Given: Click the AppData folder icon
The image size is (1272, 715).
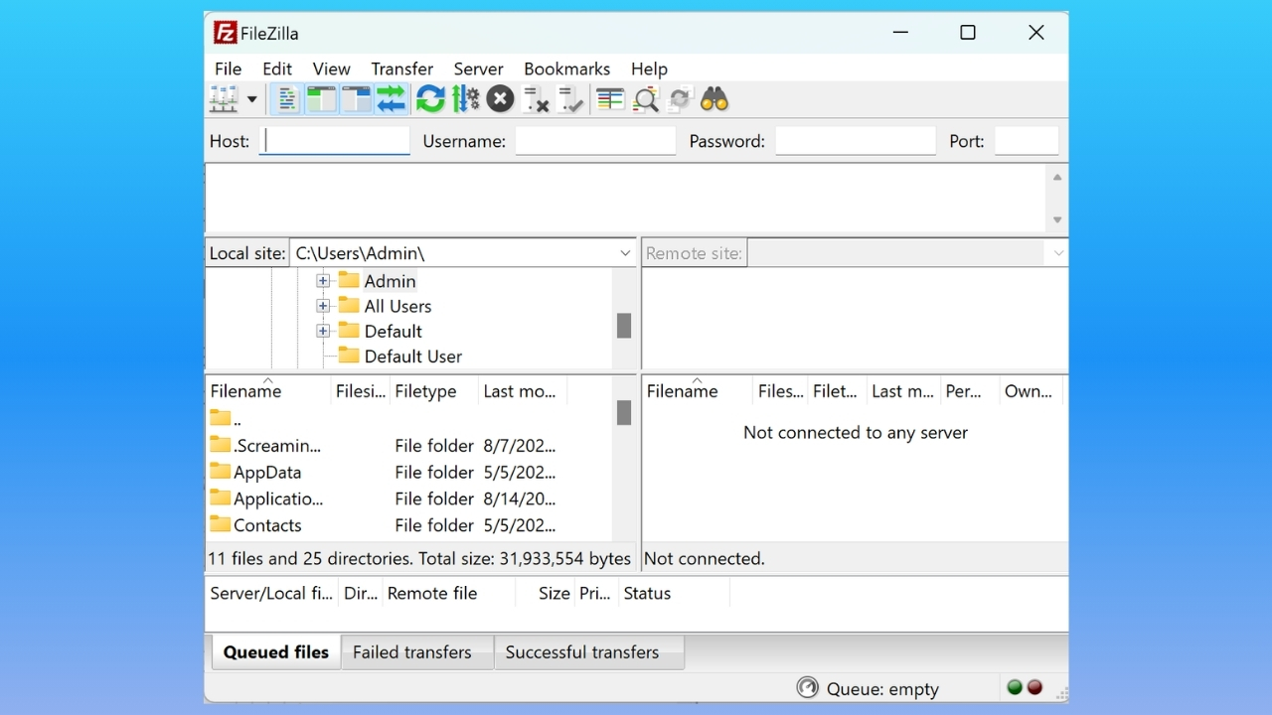Looking at the screenshot, I should (x=221, y=471).
